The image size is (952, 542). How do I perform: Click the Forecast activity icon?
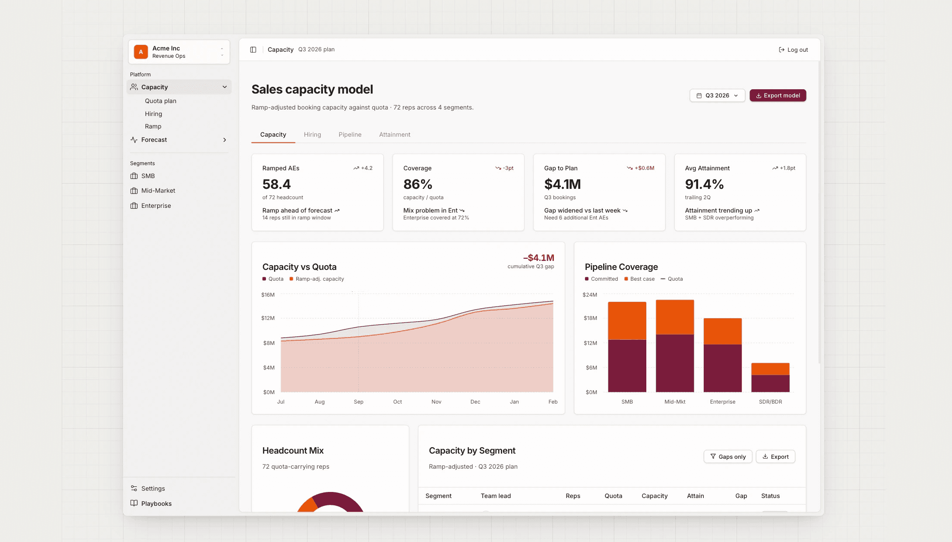pos(134,140)
